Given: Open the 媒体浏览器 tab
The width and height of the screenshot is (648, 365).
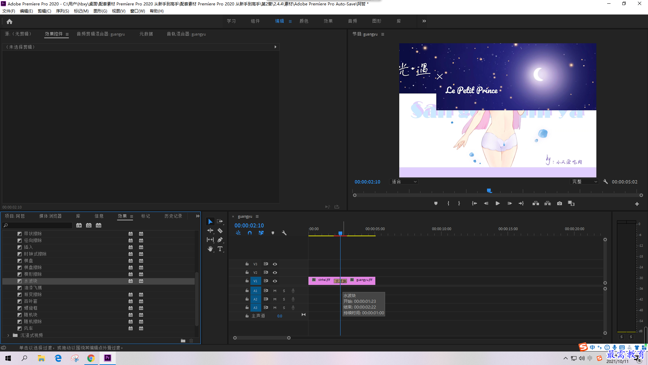Looking at the screenshot, I should point(51,216).
